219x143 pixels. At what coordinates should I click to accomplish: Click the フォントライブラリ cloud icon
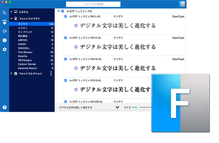(16, 18)
